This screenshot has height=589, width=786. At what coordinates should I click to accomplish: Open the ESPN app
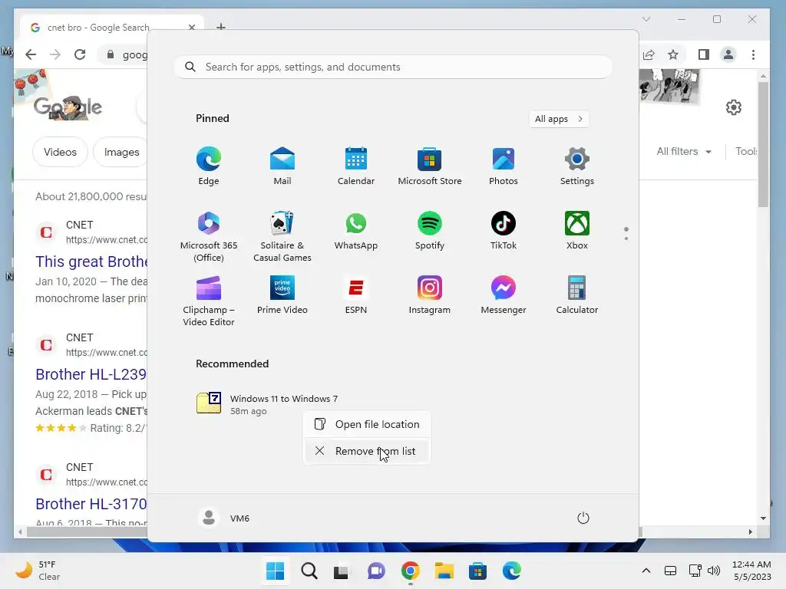[x=356, y=295]
